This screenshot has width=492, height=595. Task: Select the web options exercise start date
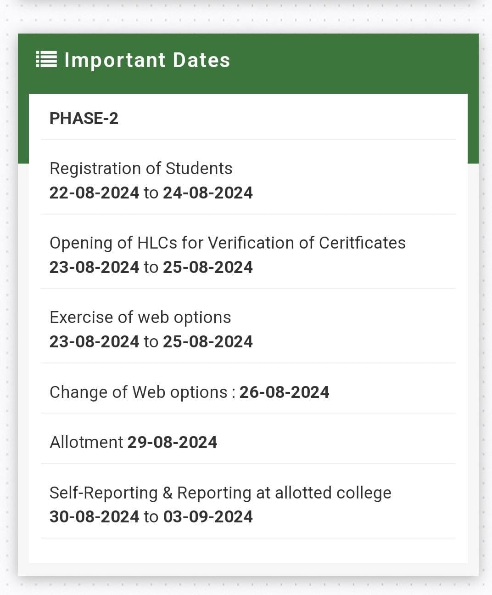94,342
